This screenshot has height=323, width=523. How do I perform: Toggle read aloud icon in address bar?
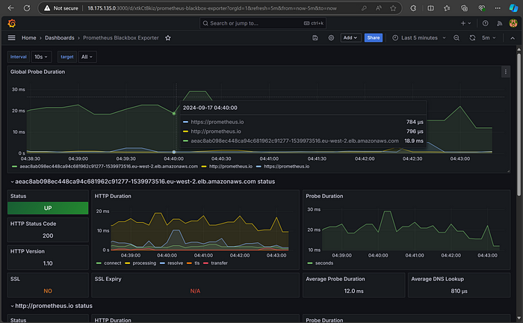[379, 8]
